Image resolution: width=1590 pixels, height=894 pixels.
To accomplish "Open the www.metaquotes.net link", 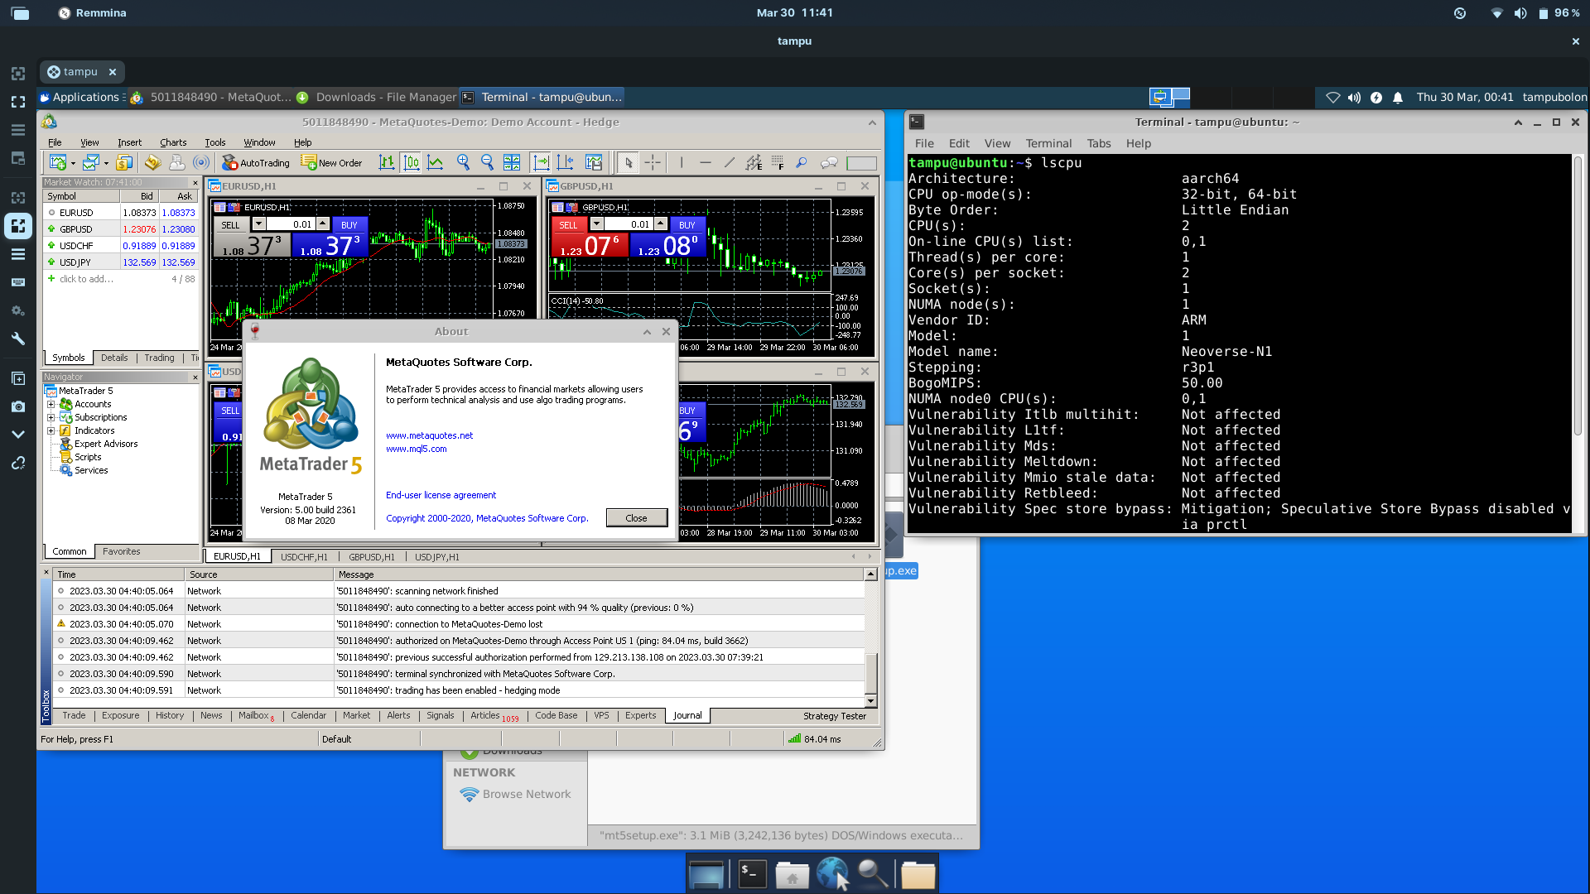I will [429, 435].
